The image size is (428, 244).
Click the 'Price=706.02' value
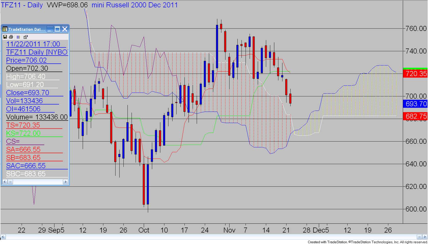(26, 60)
